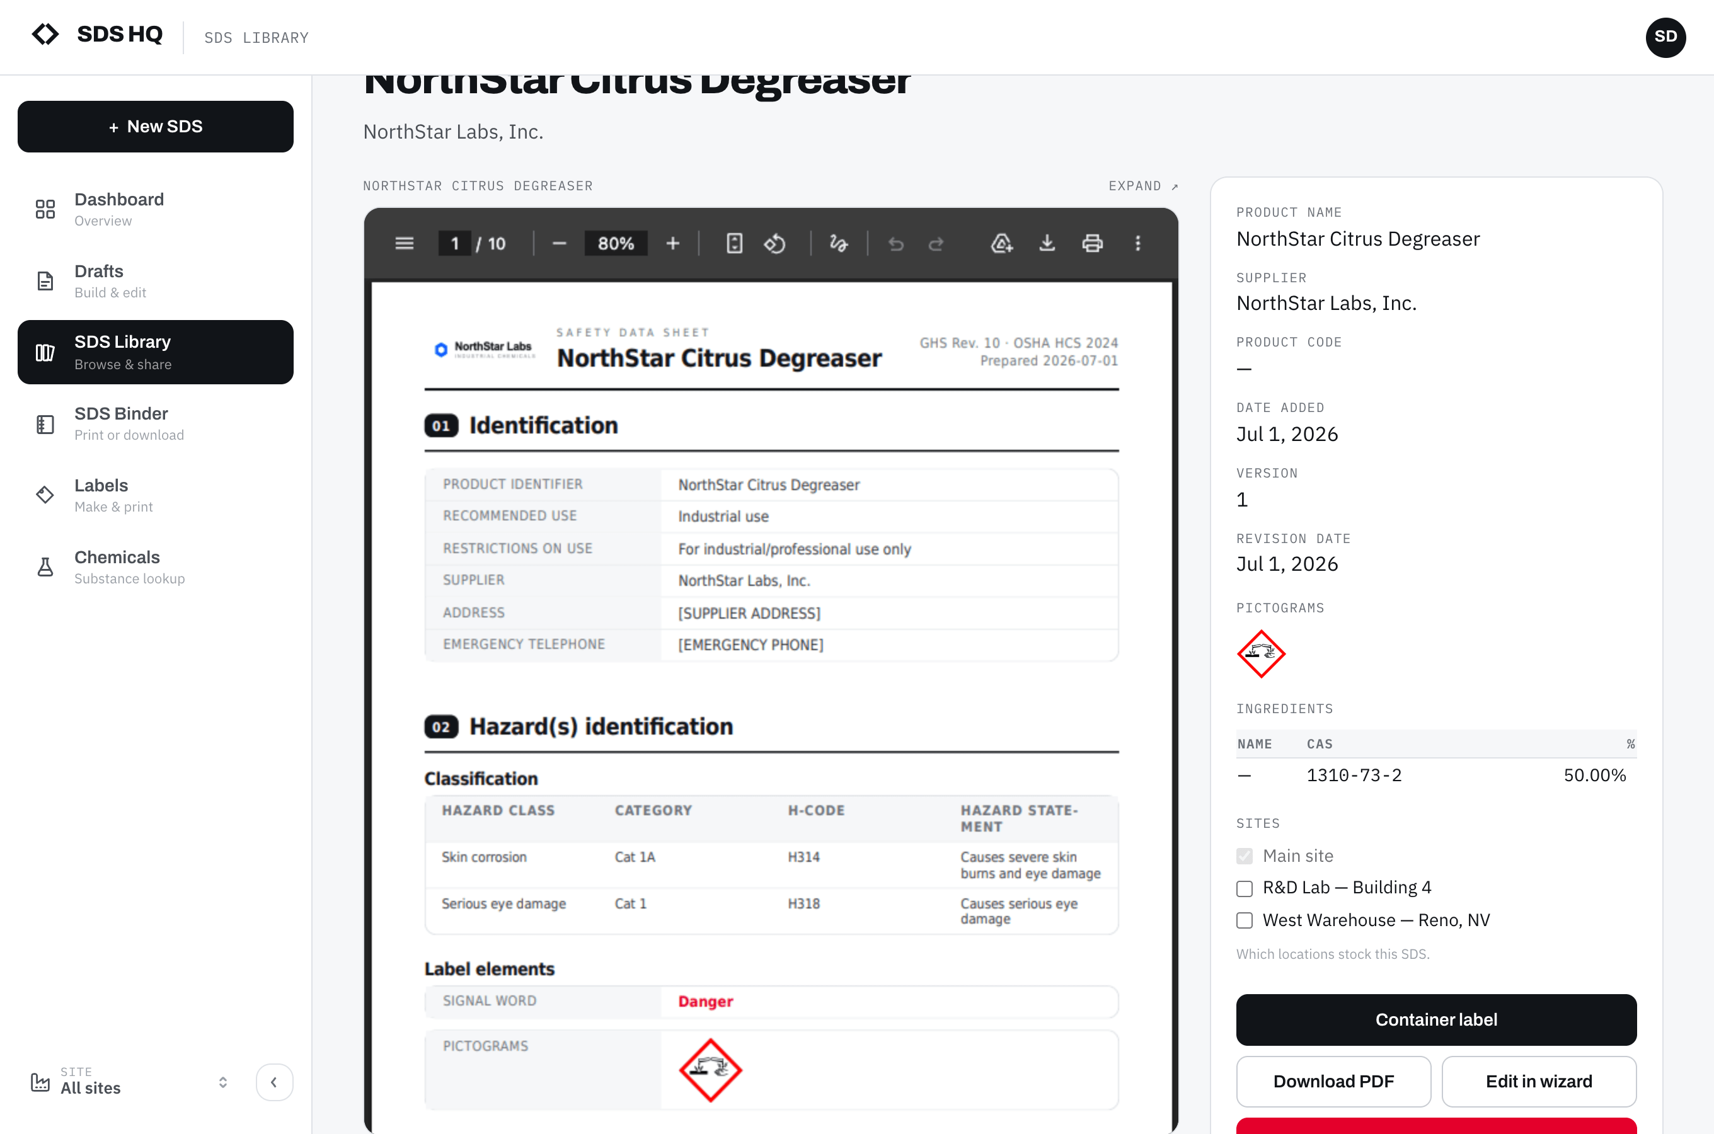Image resolution: width=1714 pixels, height=1134 pixels.
Task: Click the New SDS button
Action: click(156, 127)
